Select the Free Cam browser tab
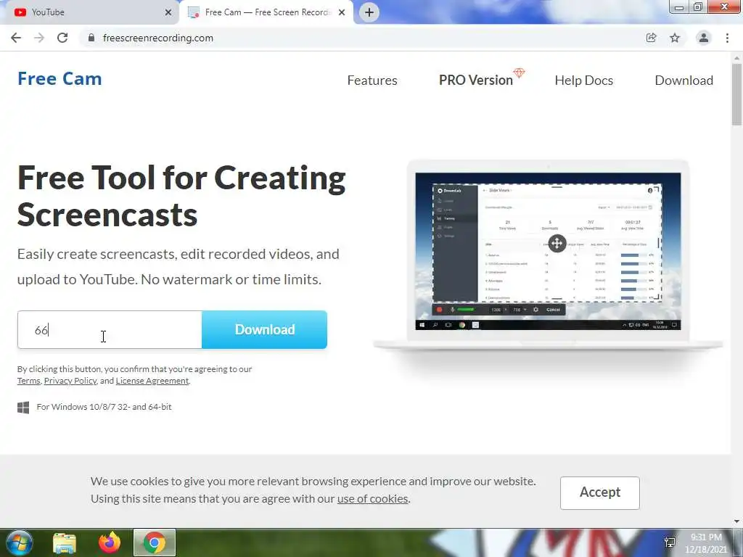 266,12
